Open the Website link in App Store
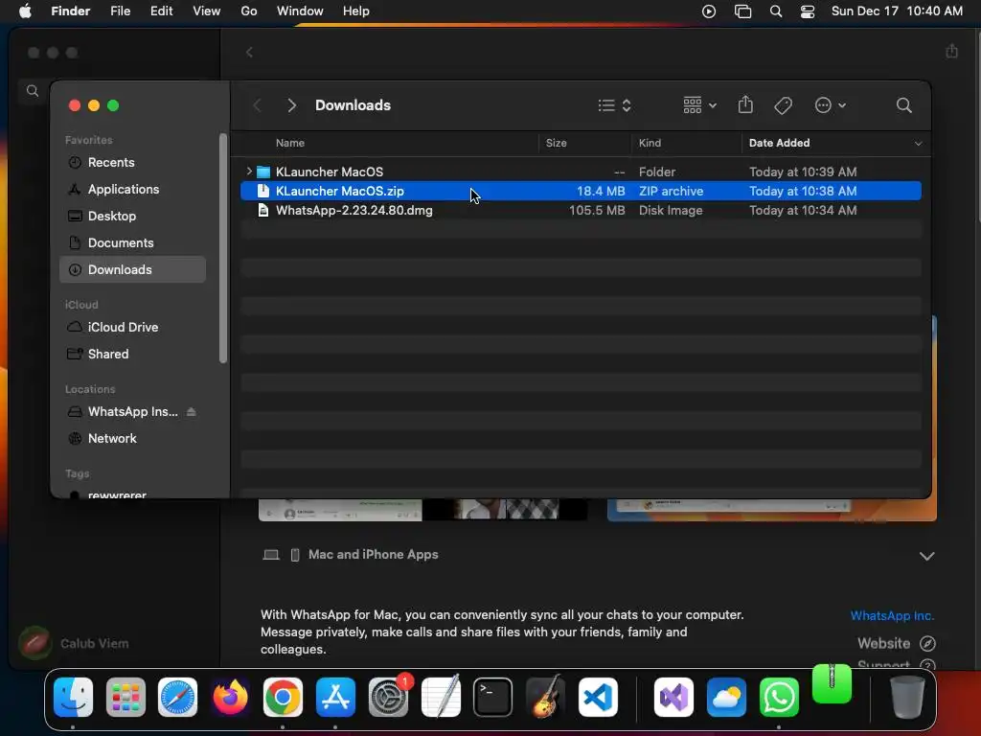The image size is (981, 736). [x=896, y=643]
